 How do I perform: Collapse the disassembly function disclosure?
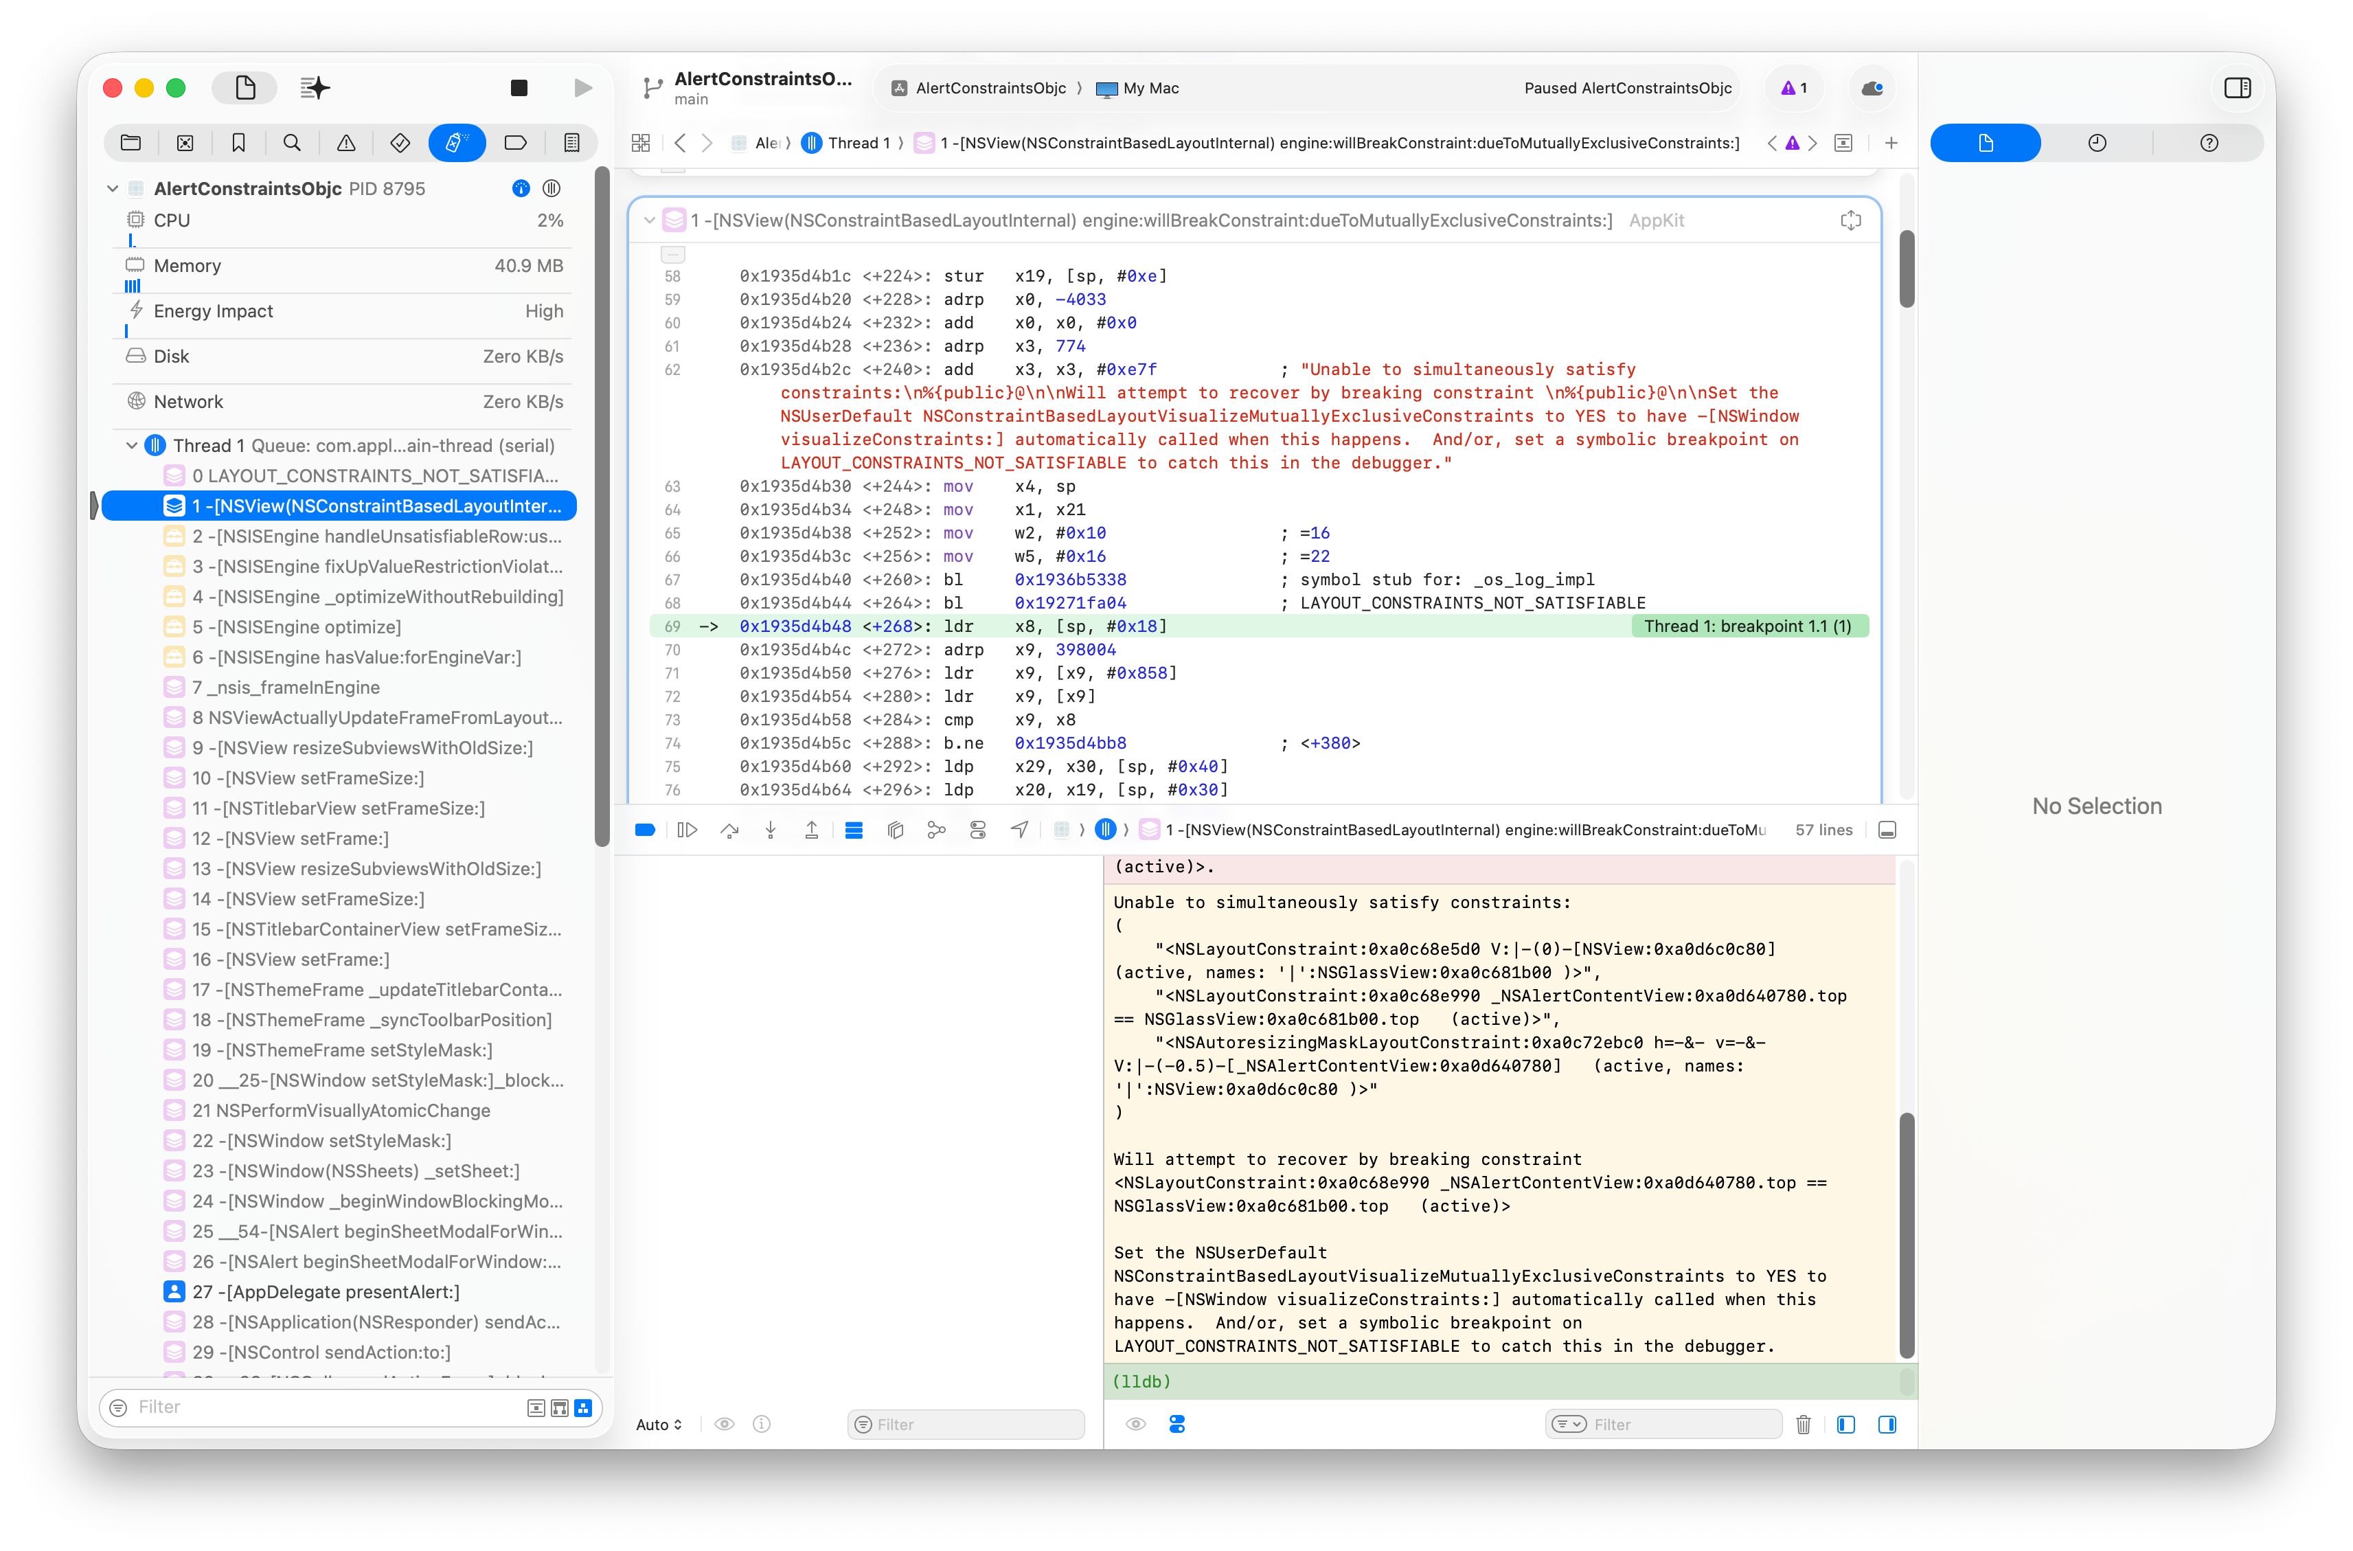pos(649,220)
